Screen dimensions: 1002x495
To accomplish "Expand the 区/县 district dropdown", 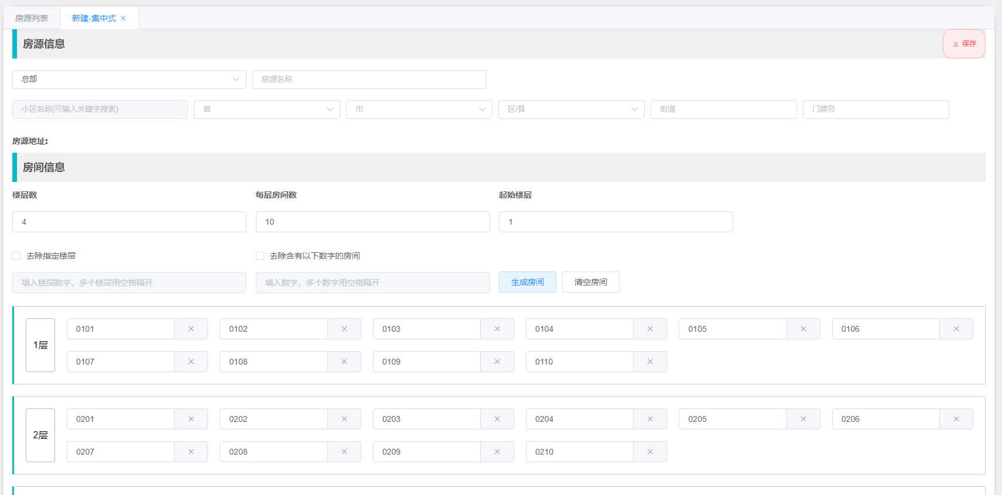I will click(x=572, y=109).
